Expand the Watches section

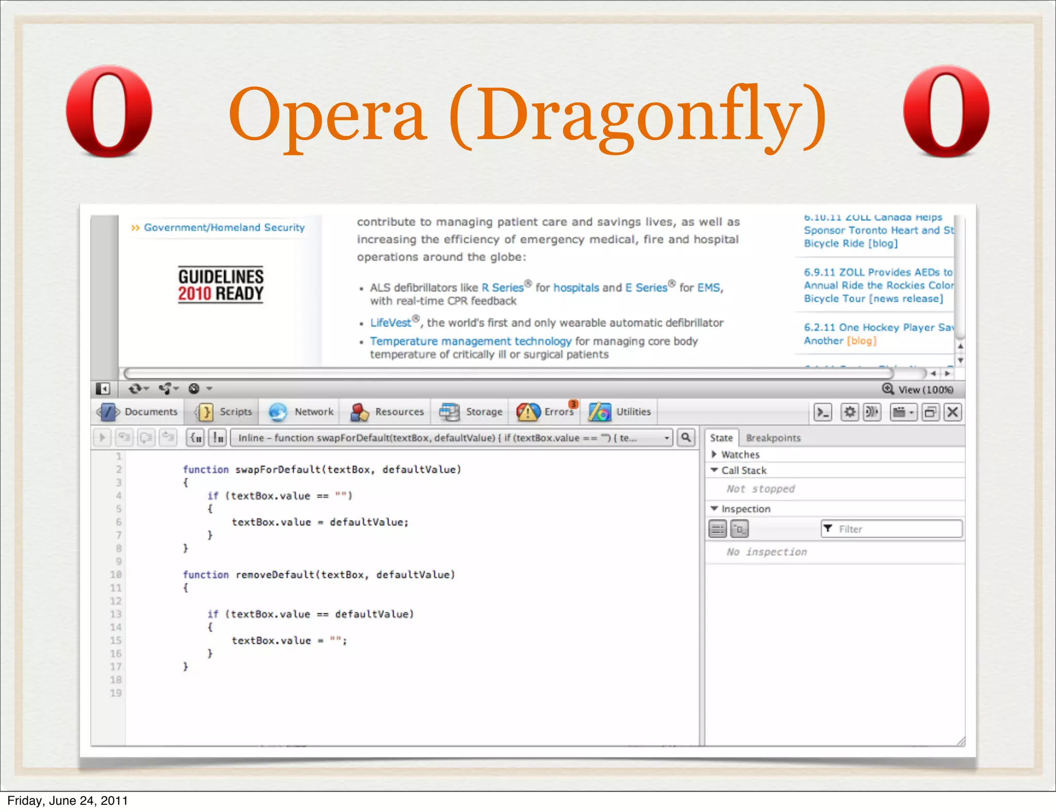714,454
